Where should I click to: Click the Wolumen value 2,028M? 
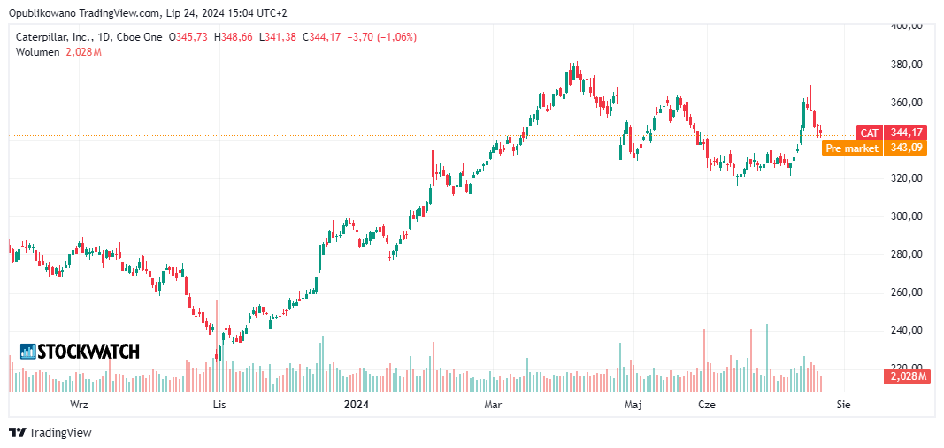pyautogui.click(x=82, y=52)
